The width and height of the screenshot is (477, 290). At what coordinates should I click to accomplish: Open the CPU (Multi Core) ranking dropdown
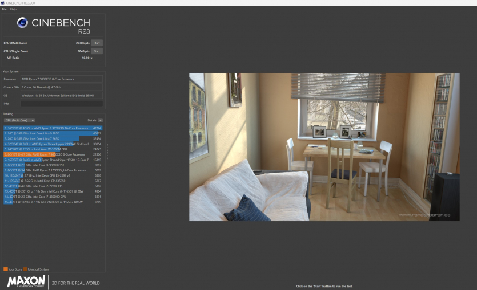pos(19,120)
